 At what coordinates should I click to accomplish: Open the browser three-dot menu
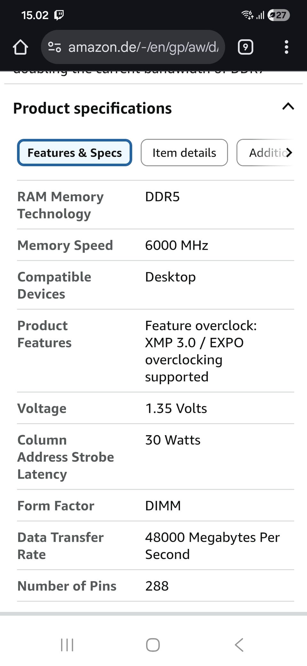click(x=286, y=47)
